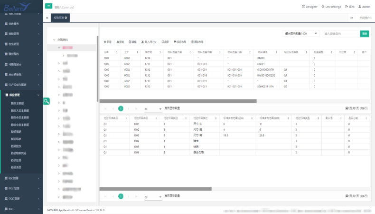This screenshot has height=214, width=375.
Task: Click the tab scroll-left double arrow
Action: click(x=47, y=18)
